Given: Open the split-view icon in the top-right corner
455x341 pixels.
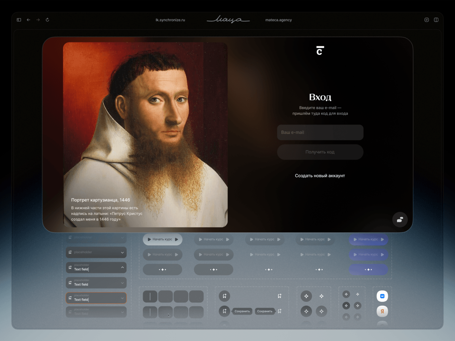Looking at the screenshot, I should (x=436, y=20).
